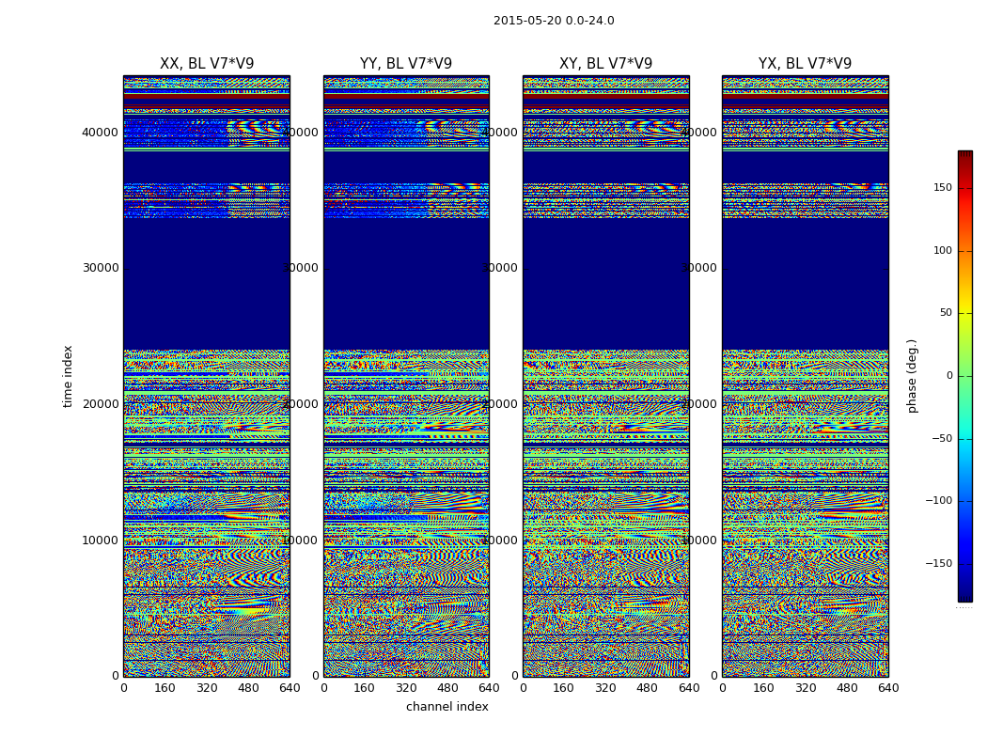Click the −100 tick label on the colorbar
This screenshot has width=987, height=752.
pyautogui.click(x=939, y=501)
